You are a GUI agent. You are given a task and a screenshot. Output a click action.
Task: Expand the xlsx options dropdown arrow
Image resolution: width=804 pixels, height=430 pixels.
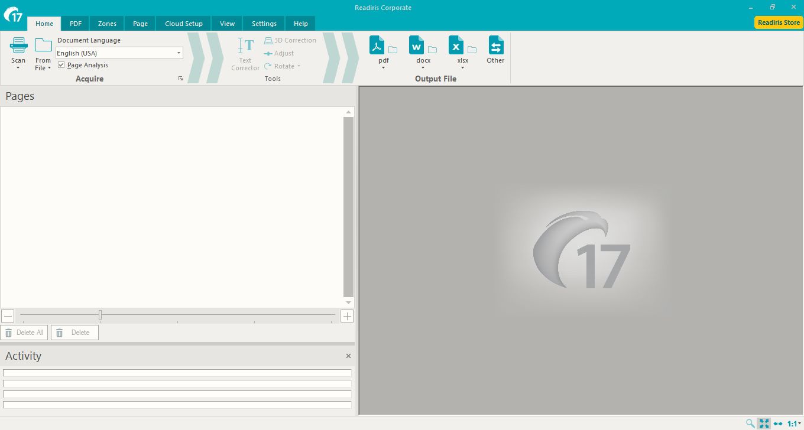click(462, 68)
